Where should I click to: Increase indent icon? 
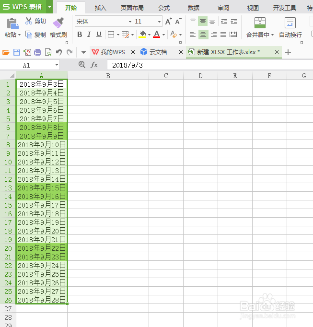234,21
